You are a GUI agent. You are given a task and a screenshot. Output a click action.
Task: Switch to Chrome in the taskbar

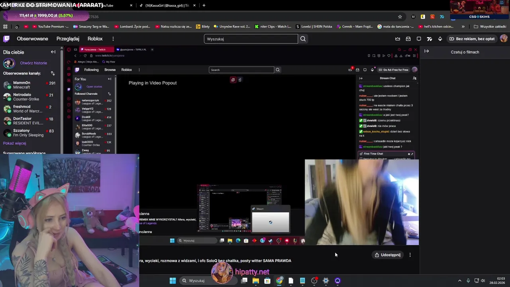pos(279,281)
